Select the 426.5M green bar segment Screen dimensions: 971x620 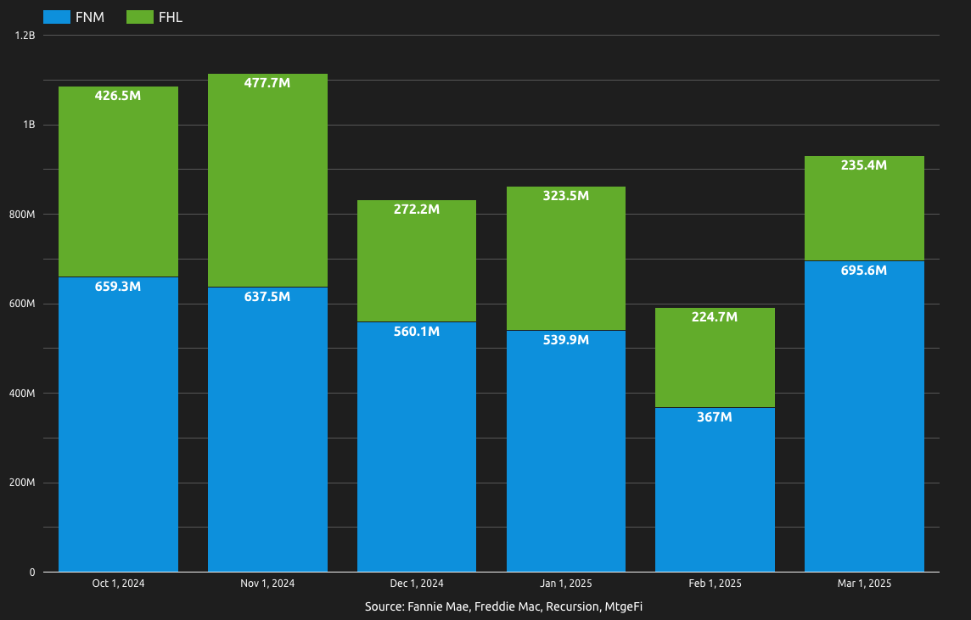tap(118, 182)
